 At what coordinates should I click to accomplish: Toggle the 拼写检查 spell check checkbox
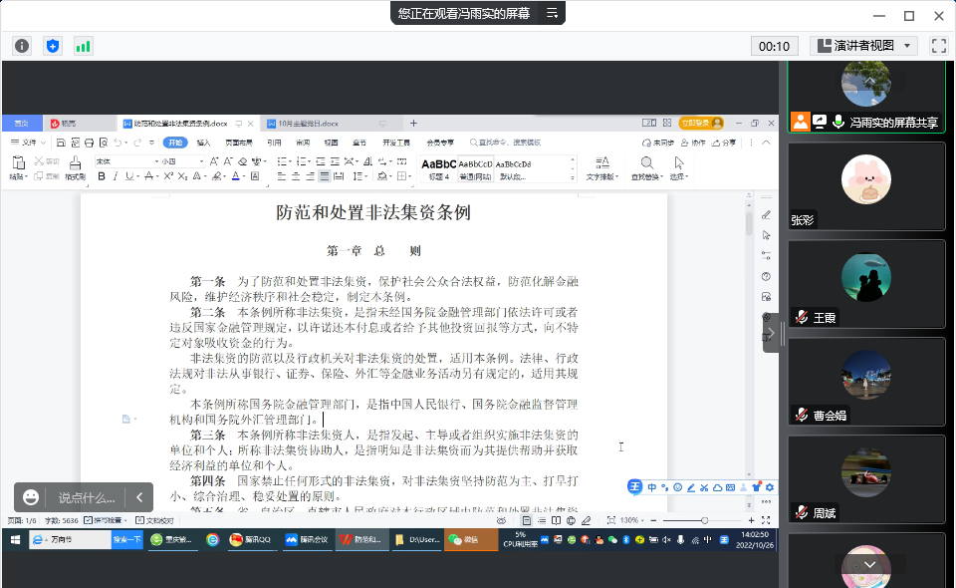point(88,520)
